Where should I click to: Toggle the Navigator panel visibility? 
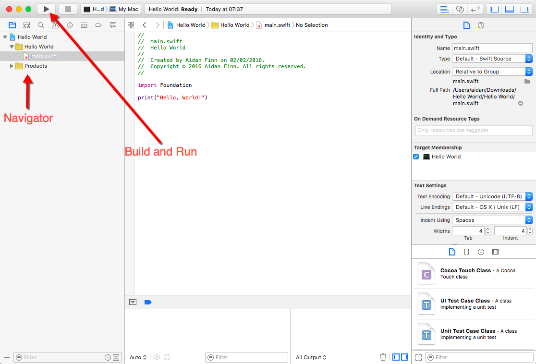(494, 9)
